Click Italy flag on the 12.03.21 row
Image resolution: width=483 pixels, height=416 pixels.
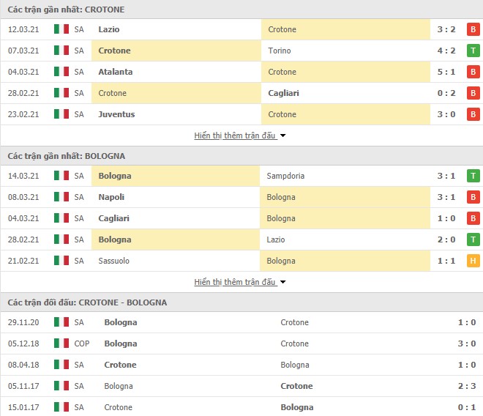pyautogui.click(x=61, y=29)
